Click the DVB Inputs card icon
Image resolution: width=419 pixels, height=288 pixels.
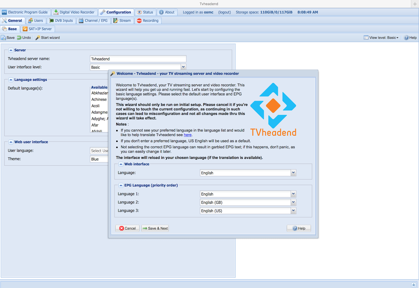51,21
